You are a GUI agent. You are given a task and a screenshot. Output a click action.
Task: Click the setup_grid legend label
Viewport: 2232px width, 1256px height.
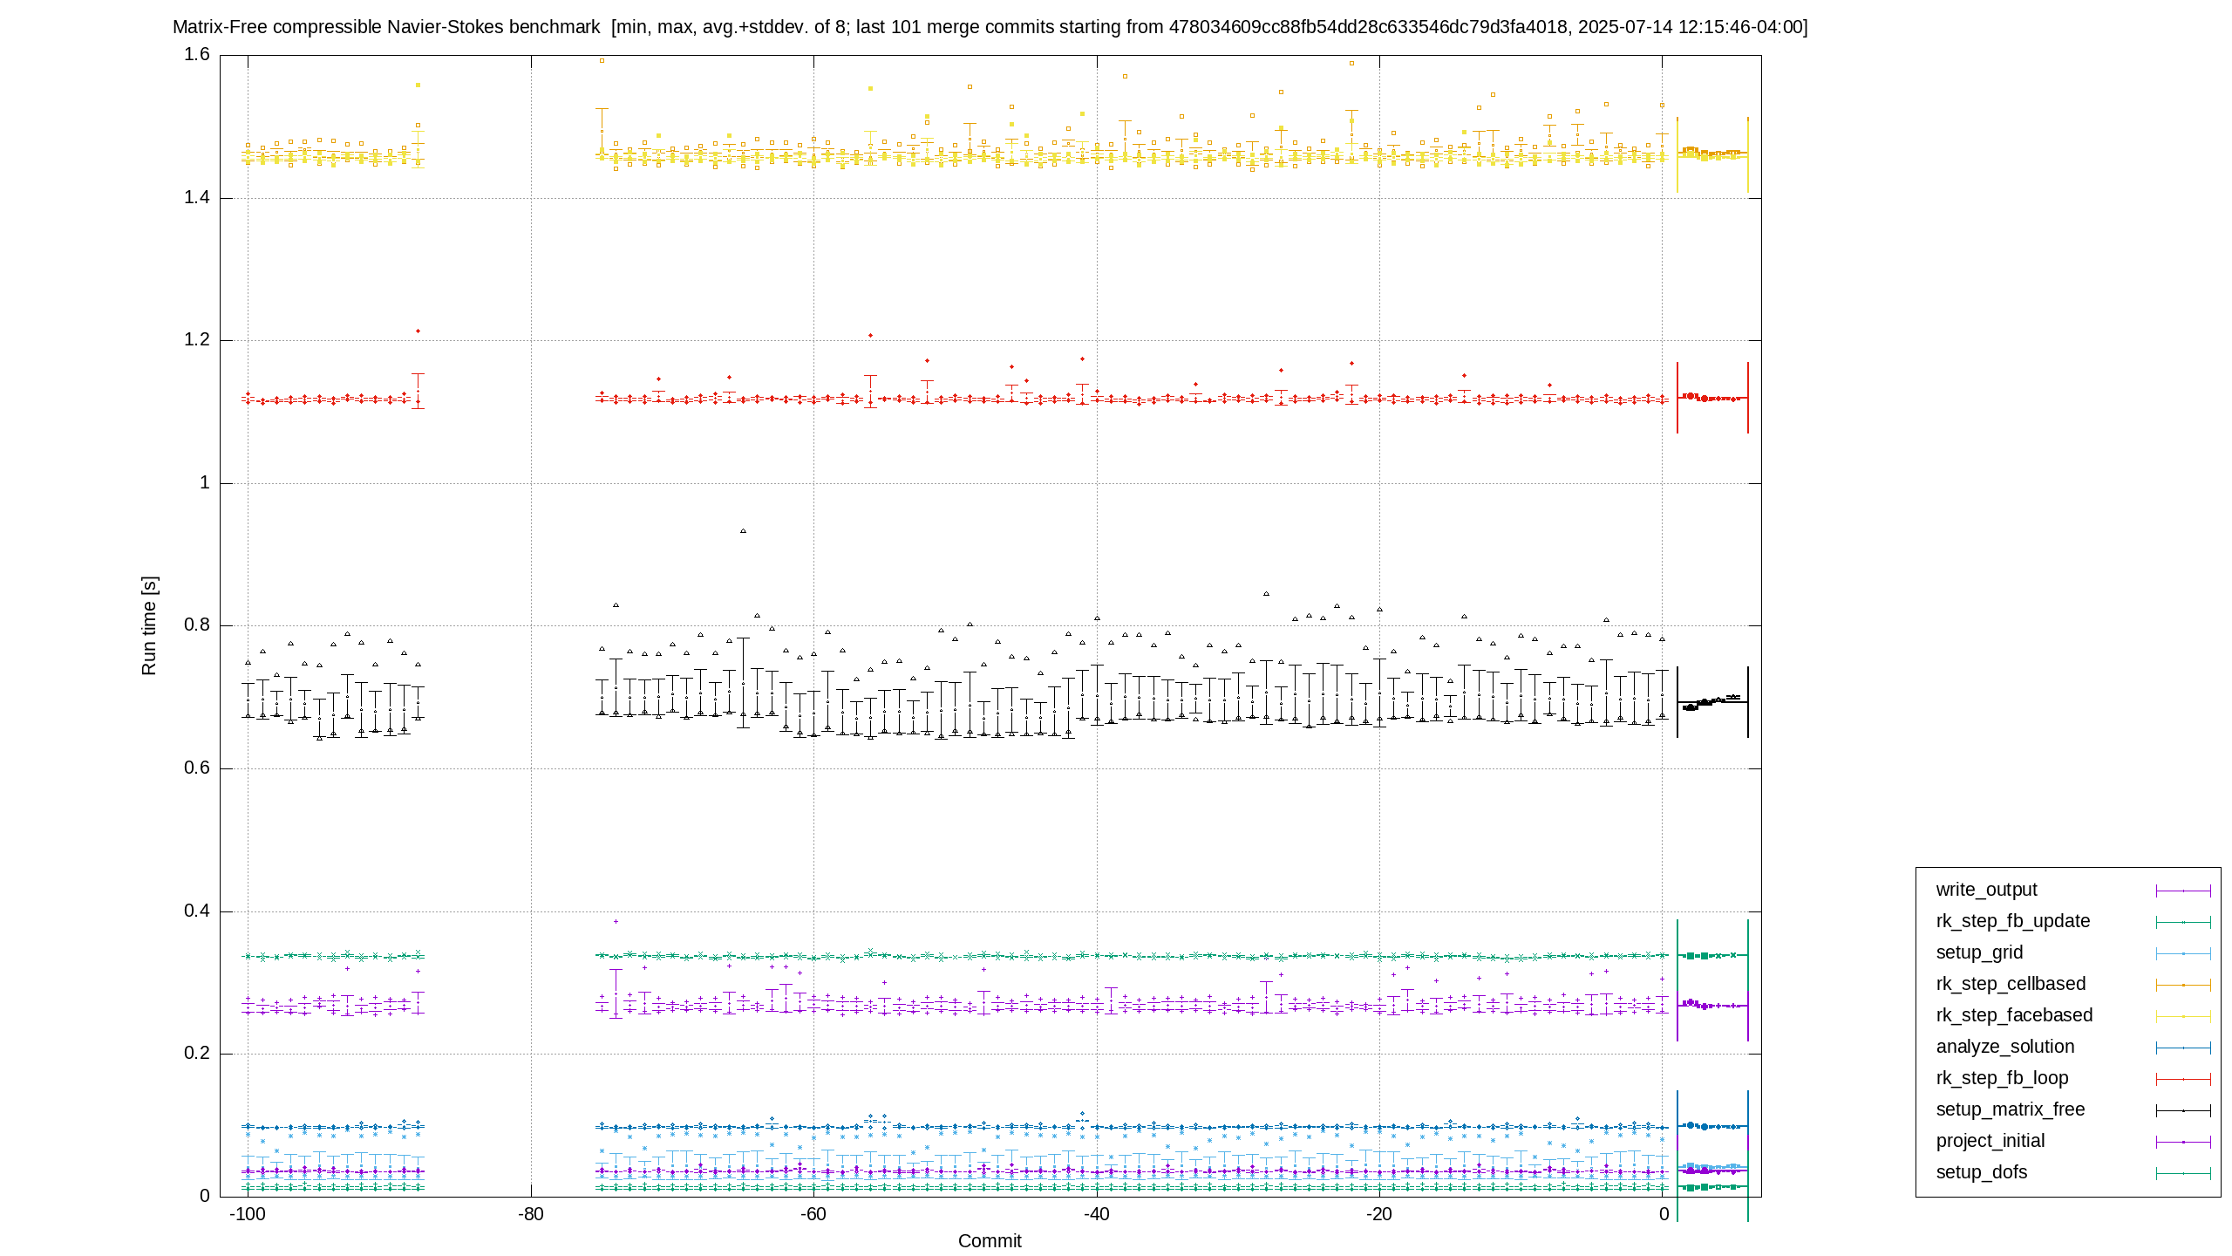point(1979,952)
